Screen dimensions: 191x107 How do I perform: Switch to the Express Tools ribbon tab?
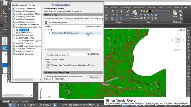click(139, 7)
